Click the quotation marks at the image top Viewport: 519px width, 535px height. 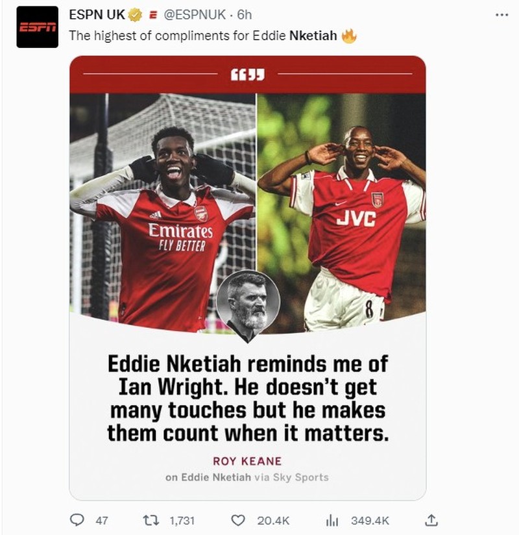point(249,73)
